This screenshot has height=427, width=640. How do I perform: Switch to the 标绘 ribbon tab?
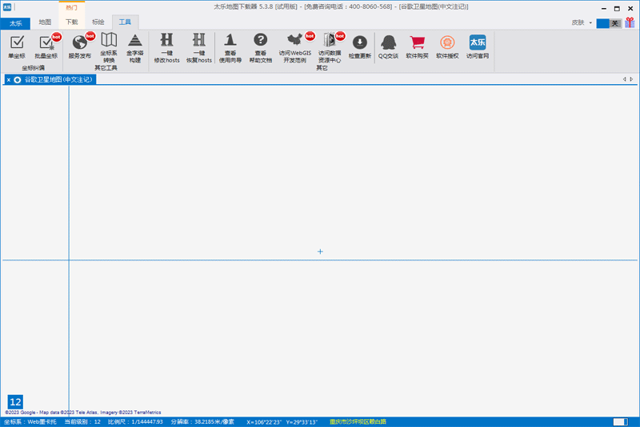98,22
